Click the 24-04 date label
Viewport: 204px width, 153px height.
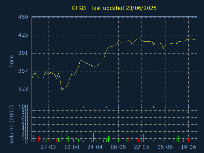tap(95, 147)
